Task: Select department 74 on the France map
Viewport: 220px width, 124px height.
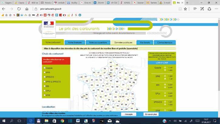Action: [x=132, y=94]
